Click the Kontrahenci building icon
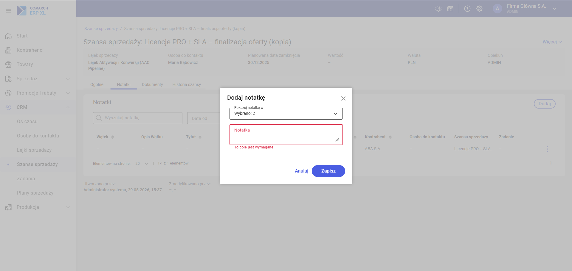This screenshot has height=271, width=572. [8, 50]
